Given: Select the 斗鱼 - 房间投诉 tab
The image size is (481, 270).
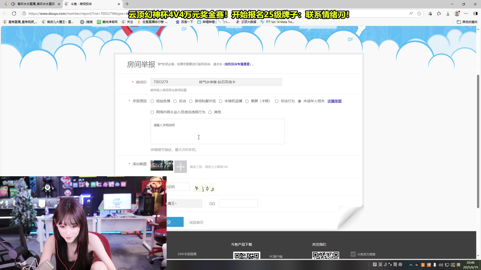Looking at the screenshot, I should [x=92, y=4].
